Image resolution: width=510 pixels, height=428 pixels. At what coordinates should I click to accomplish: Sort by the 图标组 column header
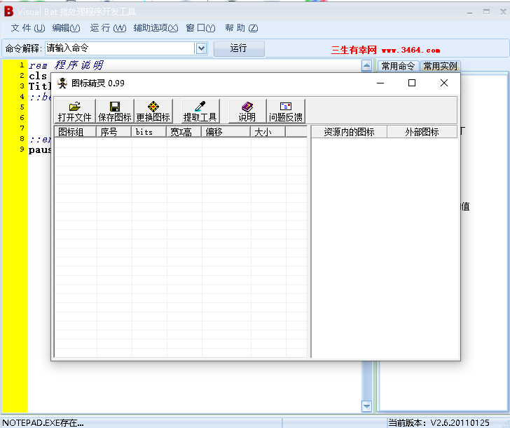(75, 132)
